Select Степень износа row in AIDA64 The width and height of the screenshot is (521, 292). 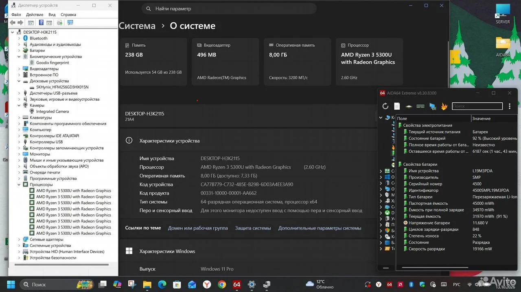pos(457,236)
